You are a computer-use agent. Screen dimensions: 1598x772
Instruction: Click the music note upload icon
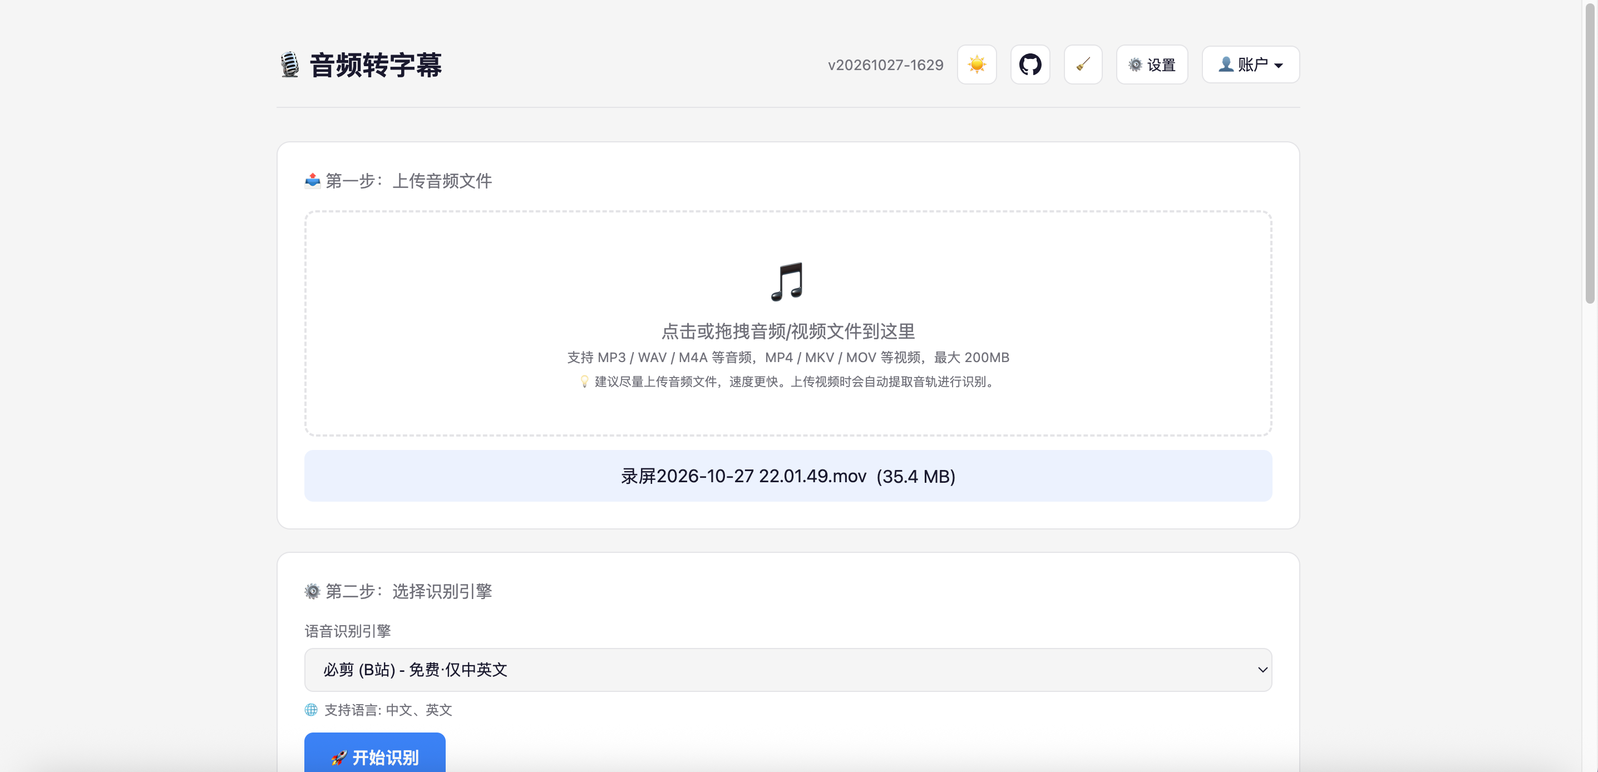(787, 282)
